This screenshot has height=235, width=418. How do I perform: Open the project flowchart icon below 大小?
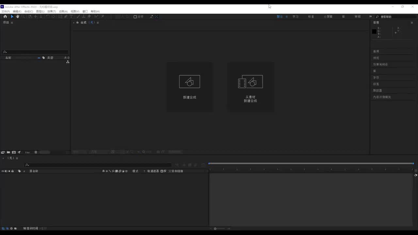pos(68,62)
